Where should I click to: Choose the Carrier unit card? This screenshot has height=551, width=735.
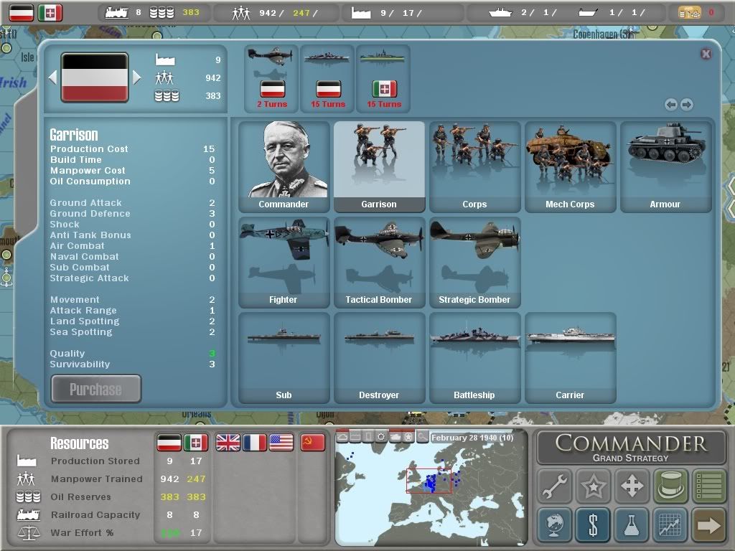pyautogui.click(x=570, y=358)
